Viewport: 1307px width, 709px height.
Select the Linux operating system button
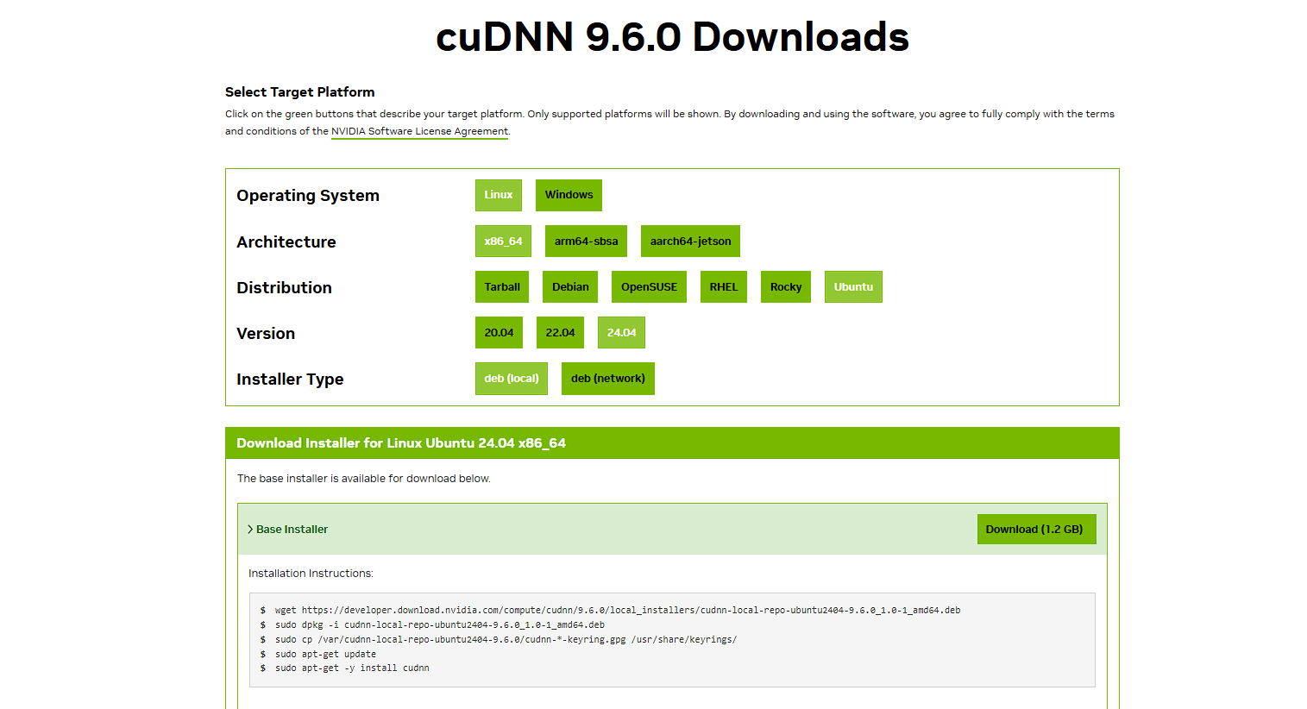(498, 195)
